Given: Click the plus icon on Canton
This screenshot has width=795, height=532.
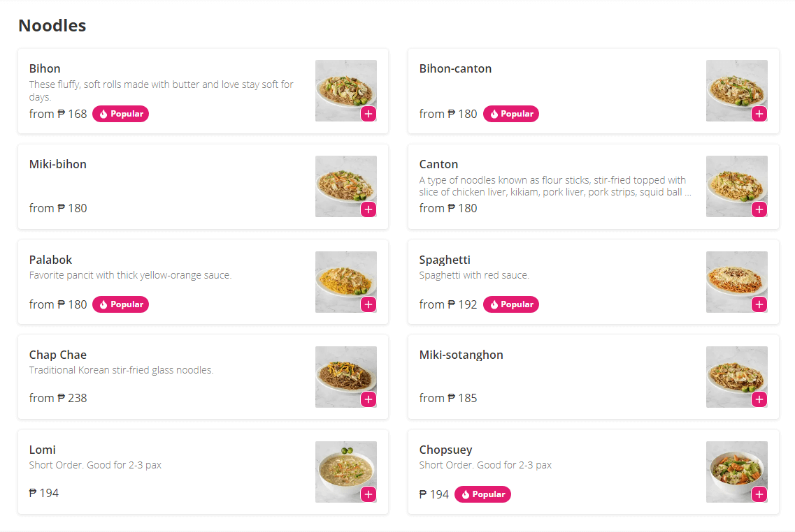Looking at the screenshot, I should pos(759,209).
